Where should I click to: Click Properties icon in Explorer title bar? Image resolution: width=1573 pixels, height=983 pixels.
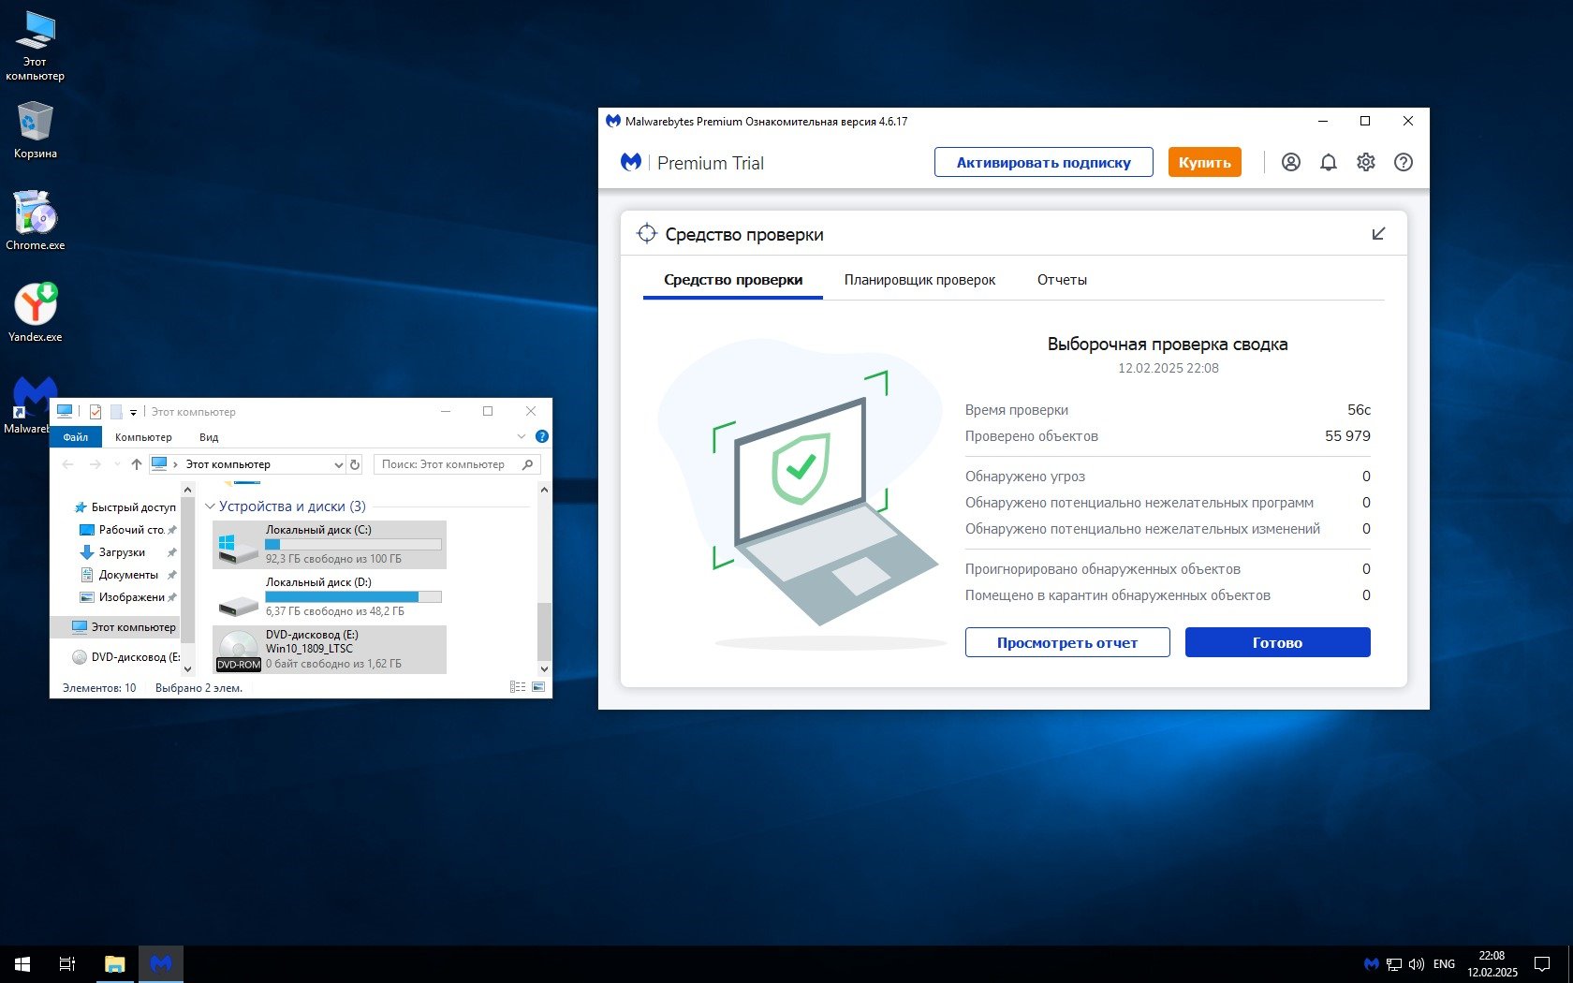point(96,411)
